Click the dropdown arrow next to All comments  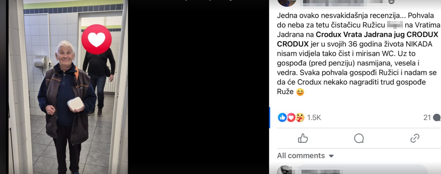(331, 156)
